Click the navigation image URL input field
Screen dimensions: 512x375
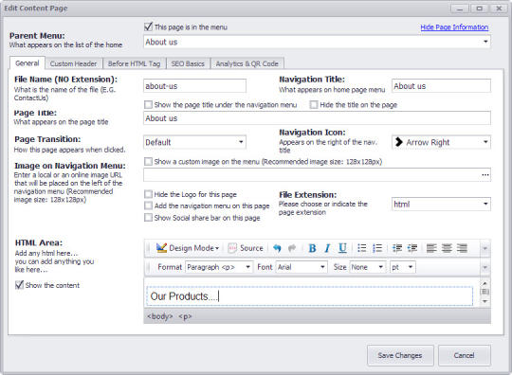[312, 175]
